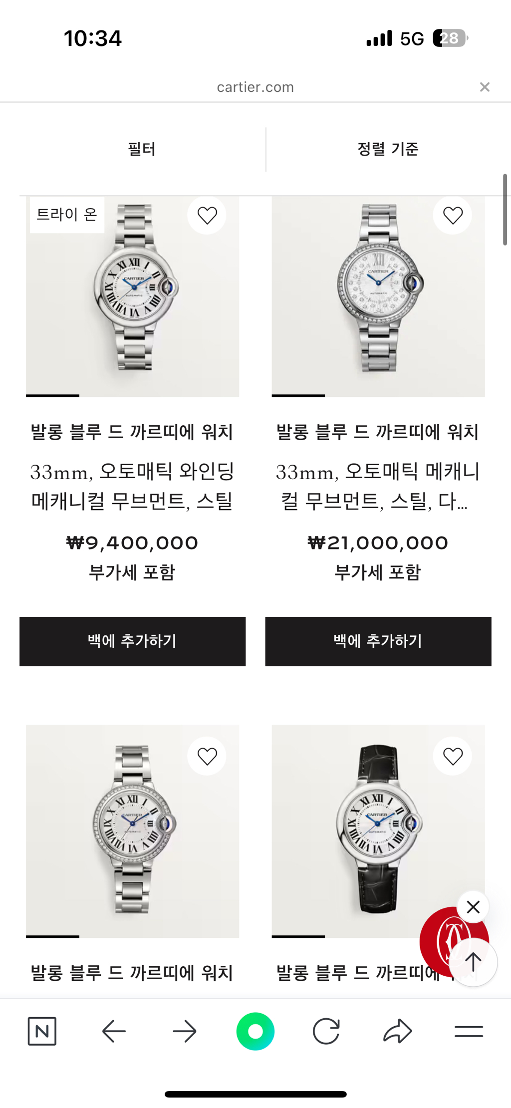Dismiss the floating Cartier chat widget
Viewport: 511px width, 1108px height.
(x=473, y=906)
